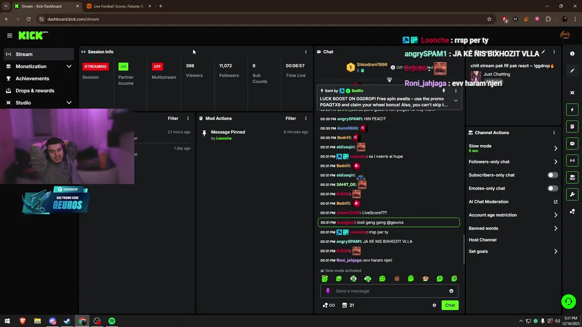The height and width of the screenshot is (327, 582).
Task: Open Session Info three-dot menu
Action: pyautogui.click(x=306, y=52)
